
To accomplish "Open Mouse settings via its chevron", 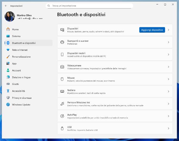I will (168, 79).
